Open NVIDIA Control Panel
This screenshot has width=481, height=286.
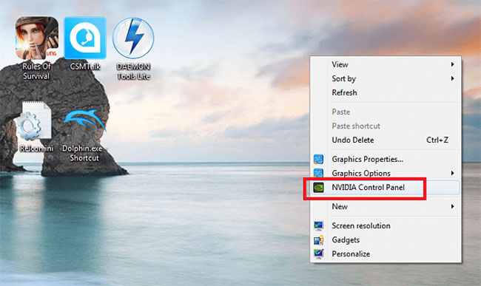[386, 188]
